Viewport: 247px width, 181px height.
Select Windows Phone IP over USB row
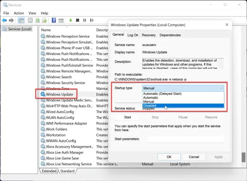pyautogui.click(x=66, y=48)
